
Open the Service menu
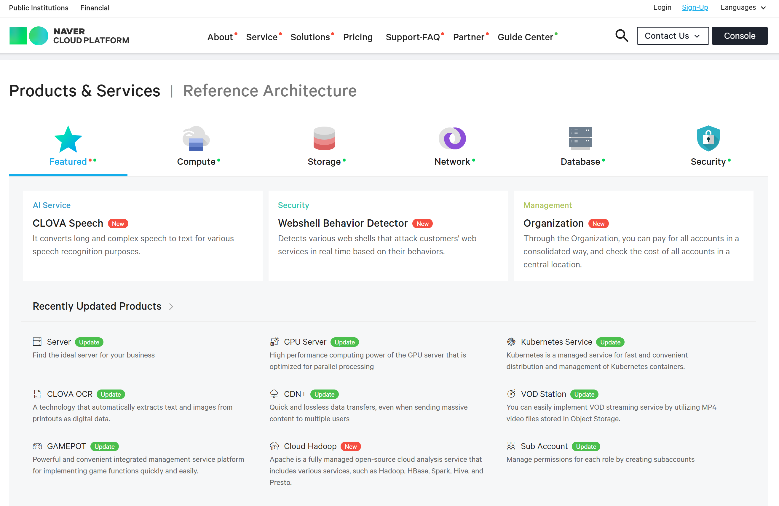pos(262,37)
